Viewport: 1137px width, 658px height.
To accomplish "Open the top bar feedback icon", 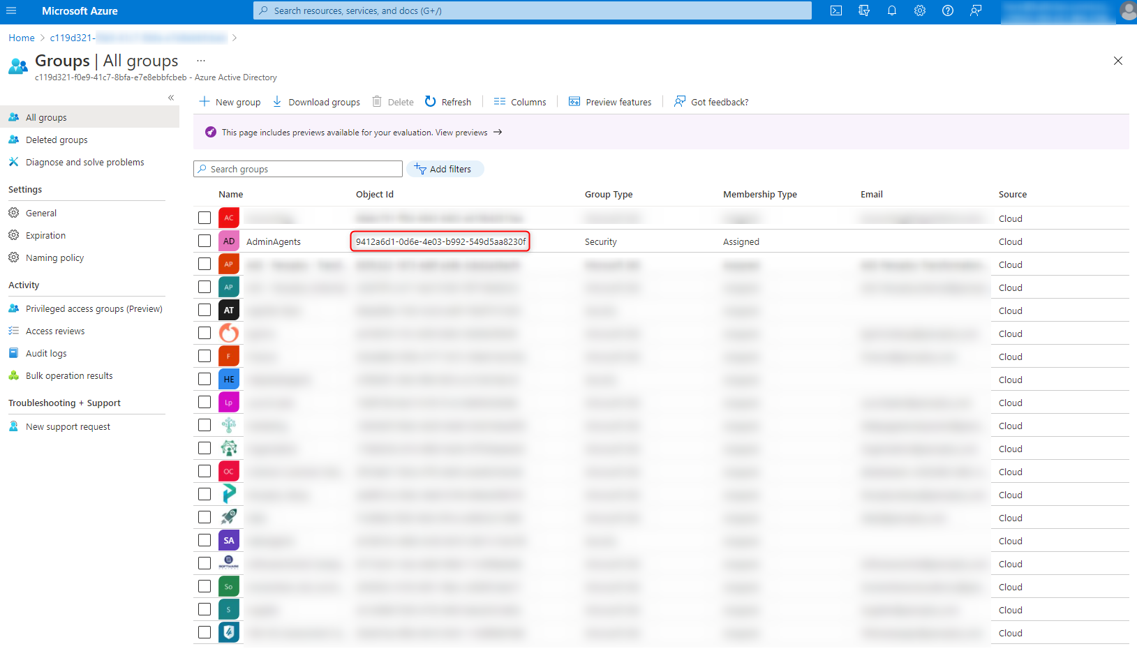I will 976,10.
